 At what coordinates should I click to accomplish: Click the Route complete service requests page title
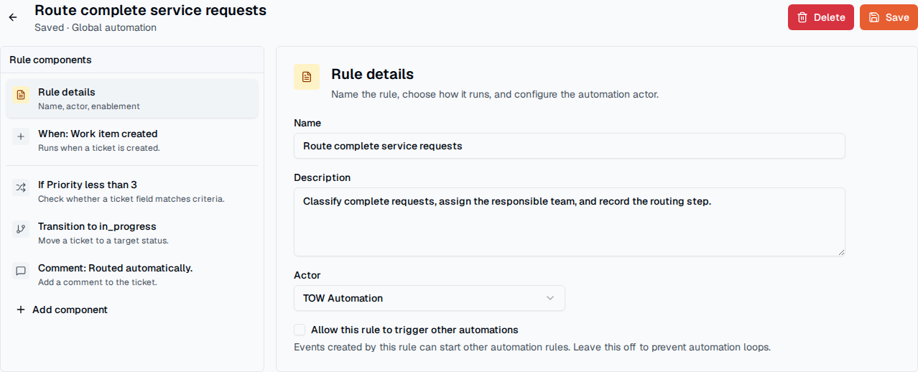click(x=150, y=10)
